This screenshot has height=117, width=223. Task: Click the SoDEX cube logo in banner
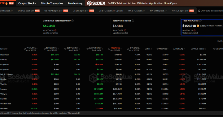pyautogui.click(x=89, y=3)
